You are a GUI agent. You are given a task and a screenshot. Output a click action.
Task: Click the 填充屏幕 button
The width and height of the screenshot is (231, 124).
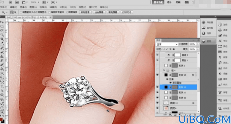(113, 12)
